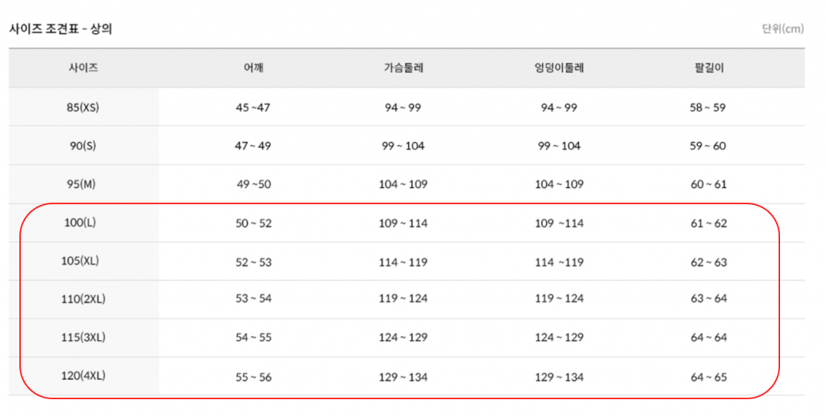Select the 120(4XL) size row label
This screenshot has height=416, width=826.
[84, 376]
